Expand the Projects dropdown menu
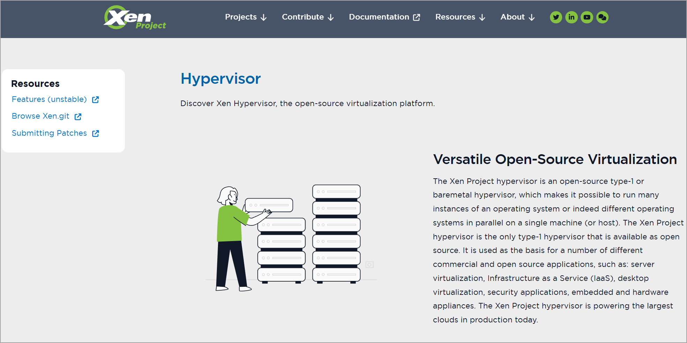Screen dimensions: 687x343 click(x=246, y=17)
